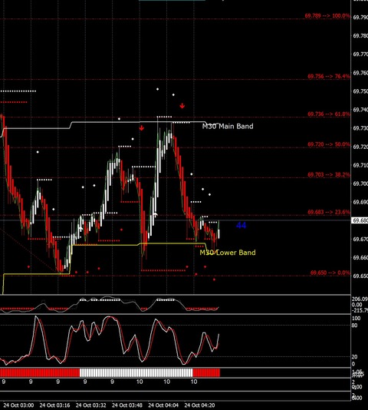The height and width of the screenshot is (410, 368).
Task: Click the "24 Oct 03:32" time axis label
Action: [91, 405]
